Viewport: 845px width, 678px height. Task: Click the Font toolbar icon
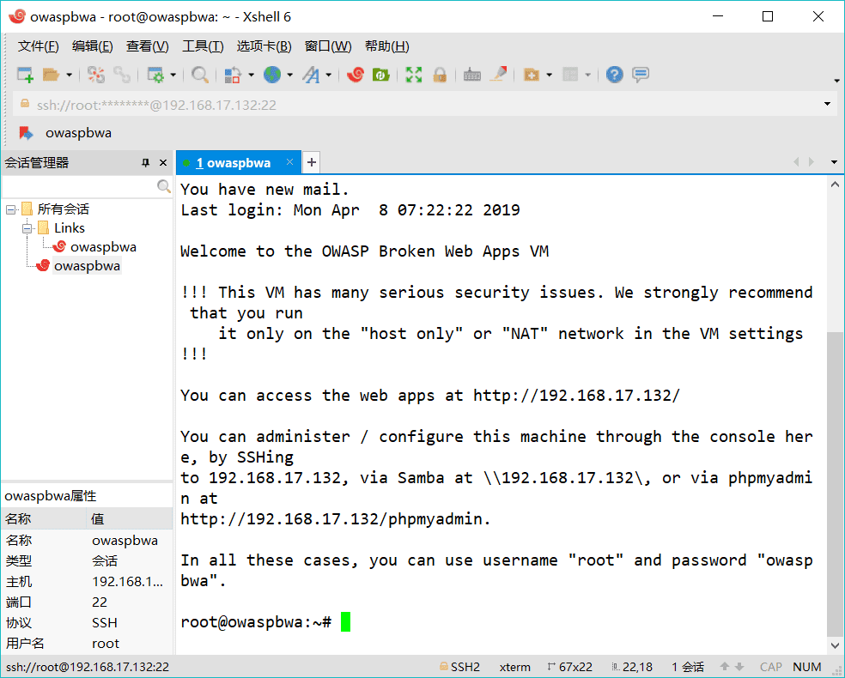(x=311, y=75)
